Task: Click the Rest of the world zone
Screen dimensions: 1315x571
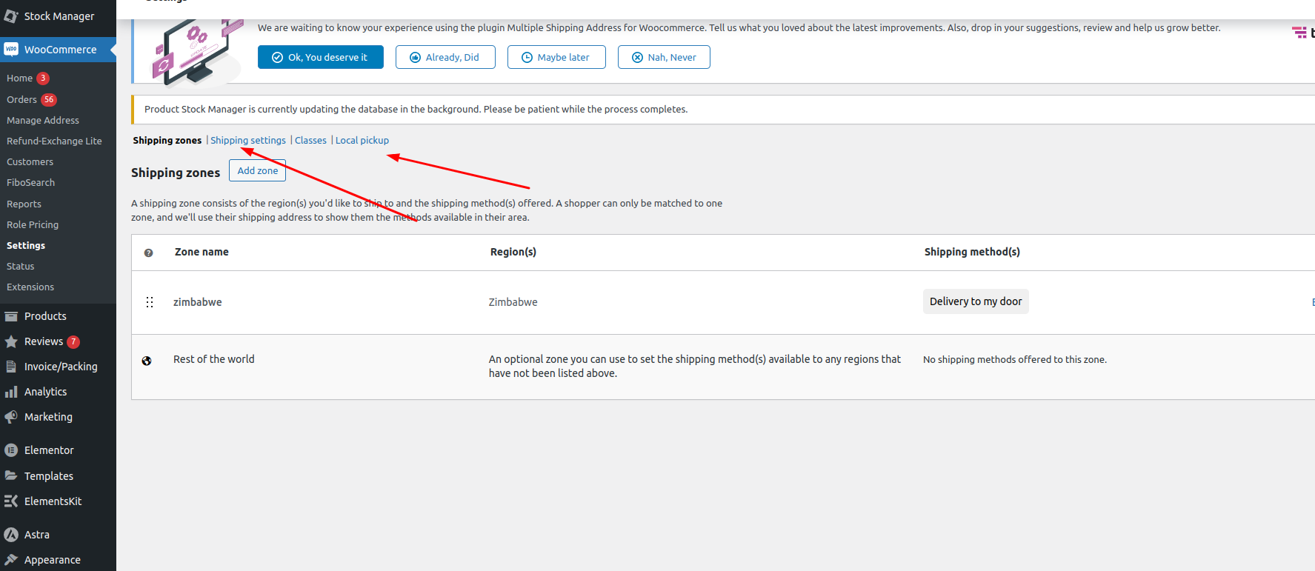Action: click(x=214, y=359)
